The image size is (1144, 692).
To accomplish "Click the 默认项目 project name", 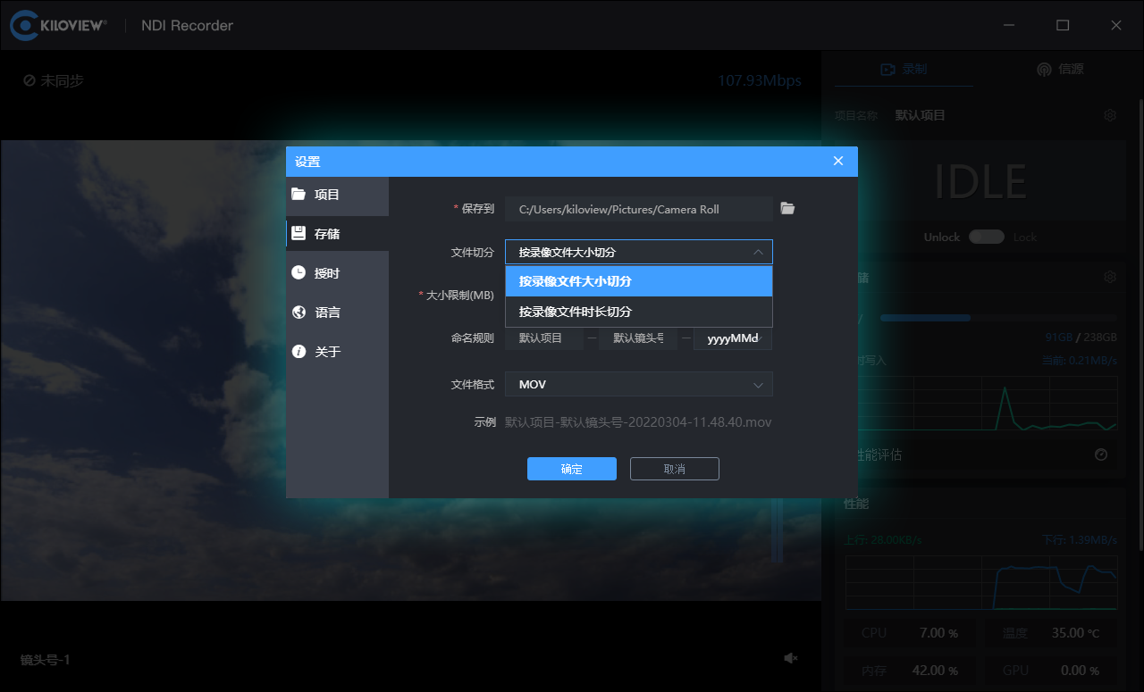I will 920,115.
